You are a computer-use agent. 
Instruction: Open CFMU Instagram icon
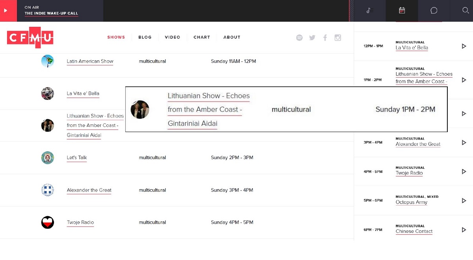[338, 37]
